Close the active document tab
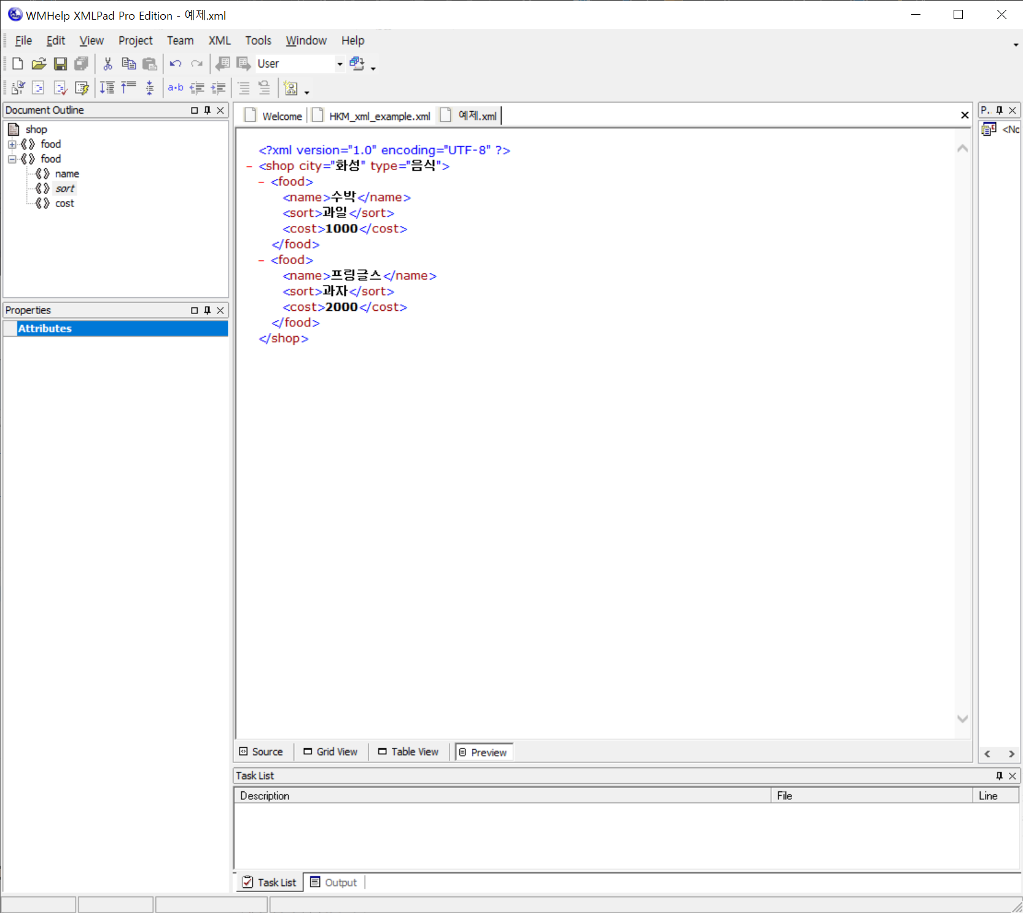This screenshot has width=1023, height=913. 965,116
